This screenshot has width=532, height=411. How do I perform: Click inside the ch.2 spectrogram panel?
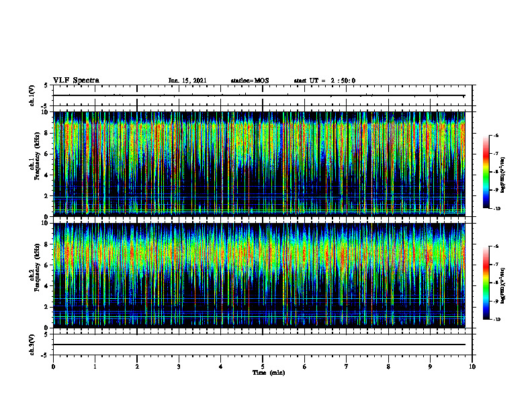(x=259, y=275)
